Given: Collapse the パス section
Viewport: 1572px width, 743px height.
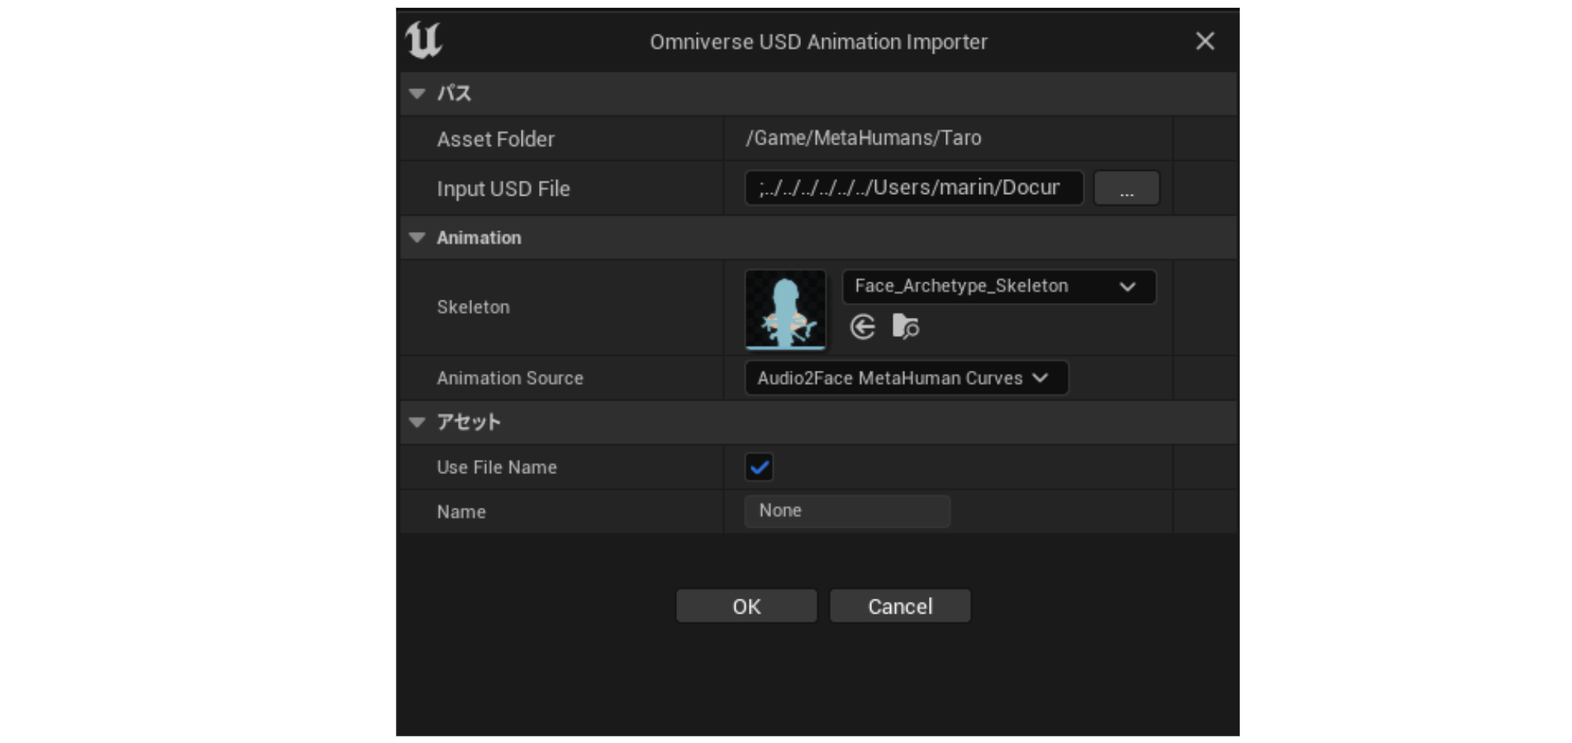Looking at the screenshot, I should [x=417, y=94].
